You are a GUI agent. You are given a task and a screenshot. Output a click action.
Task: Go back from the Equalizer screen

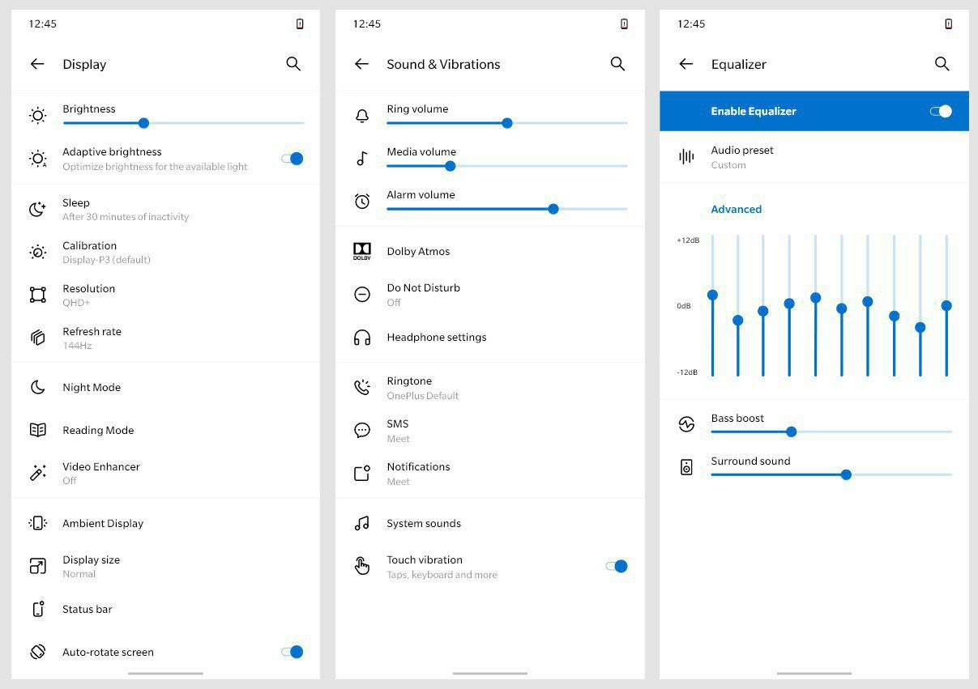(685, 64)
